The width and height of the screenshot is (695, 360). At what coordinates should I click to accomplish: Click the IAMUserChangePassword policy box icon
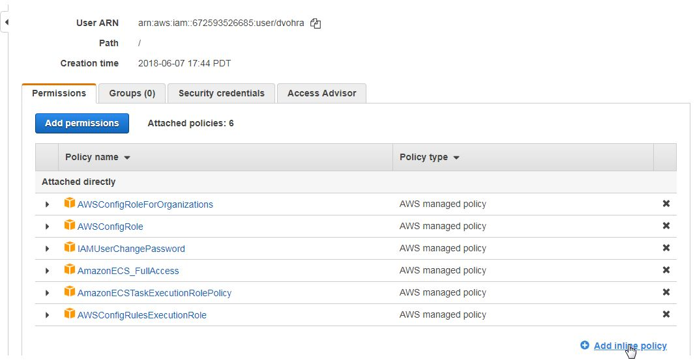point(70,247)
